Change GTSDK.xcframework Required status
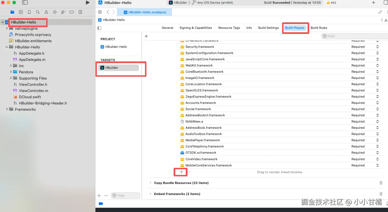Image resolution: width=388 pixels, height=212 pixels. click(x=378, y=153)
